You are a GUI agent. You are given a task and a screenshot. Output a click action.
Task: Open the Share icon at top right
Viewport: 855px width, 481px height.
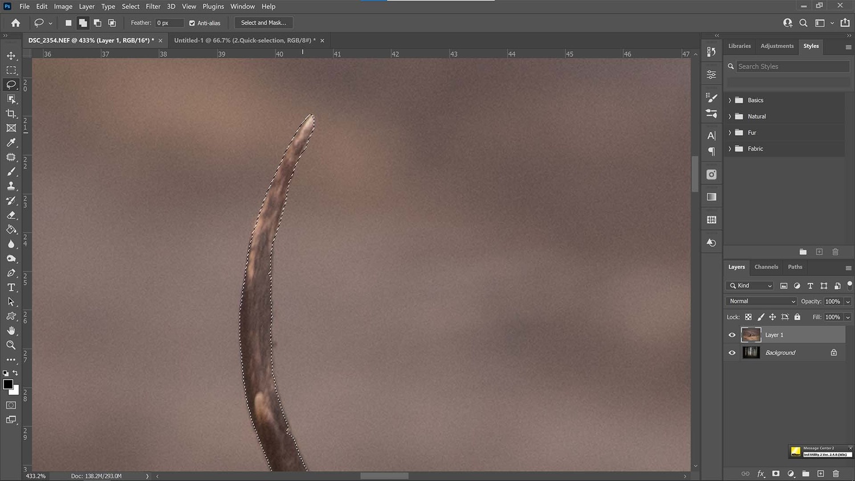pos(845,23)
